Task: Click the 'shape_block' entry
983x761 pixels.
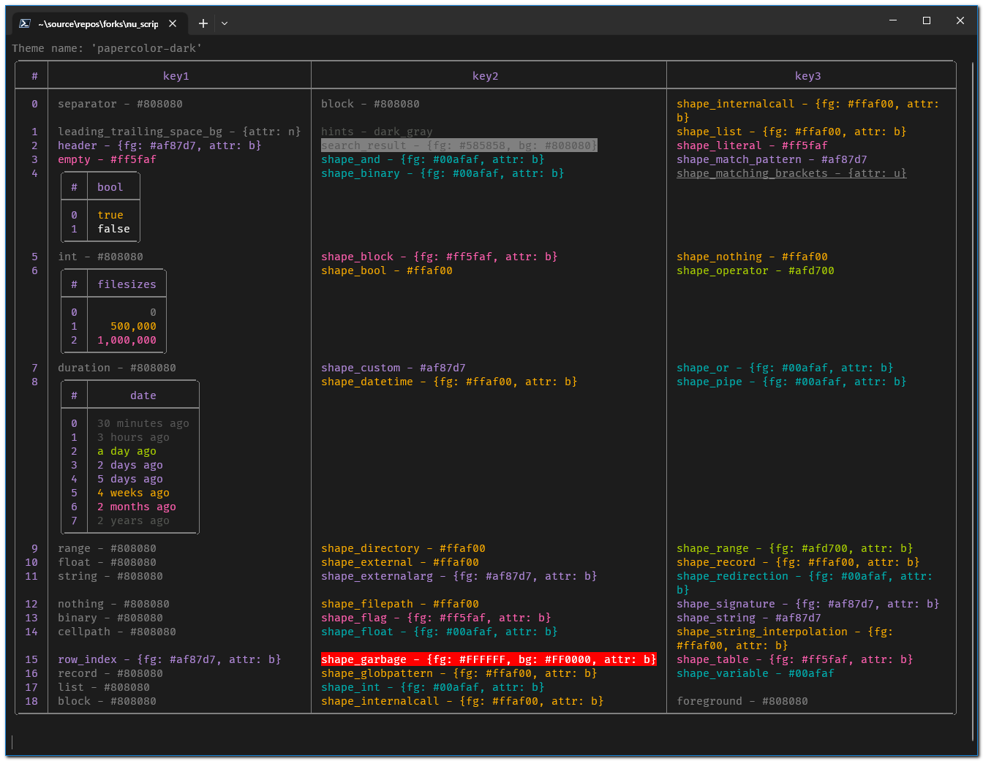Action: pos(440,257)
